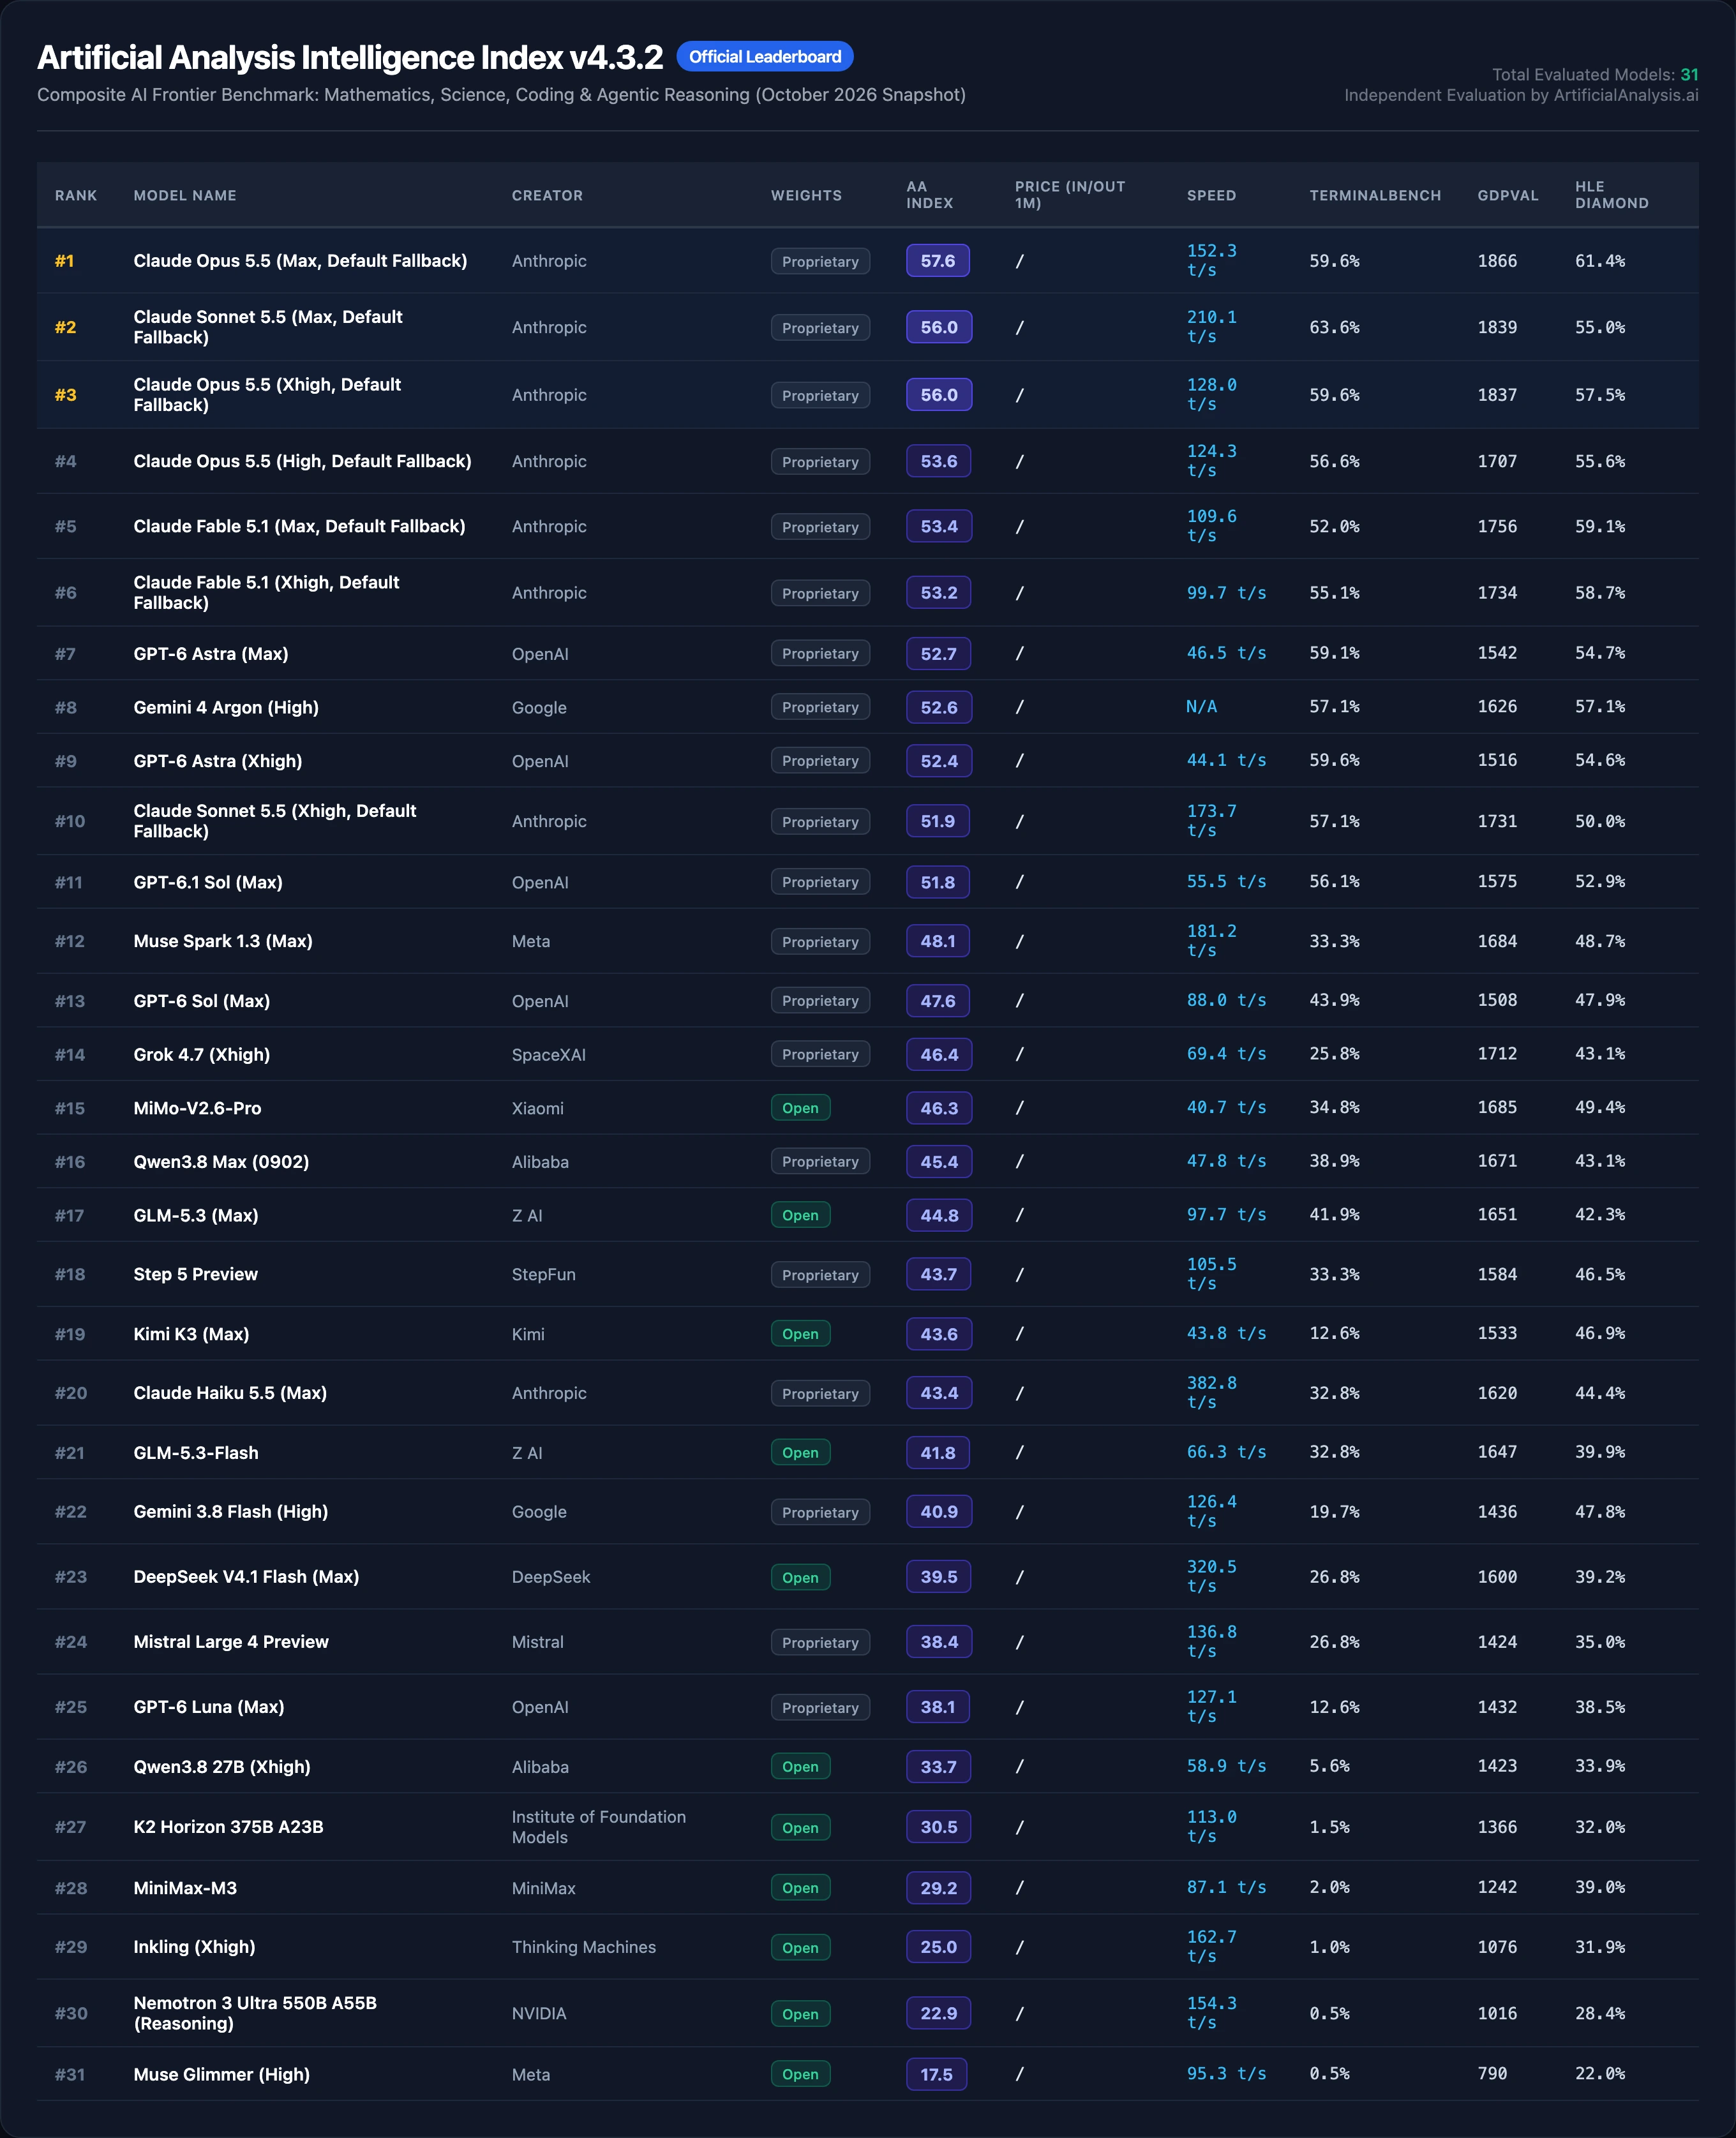The width and height of the screenshot is (1736, 2138).
Task: Click the Open badge for MiMo-V2.6-Pro
Action: [x=800, y=1108]
